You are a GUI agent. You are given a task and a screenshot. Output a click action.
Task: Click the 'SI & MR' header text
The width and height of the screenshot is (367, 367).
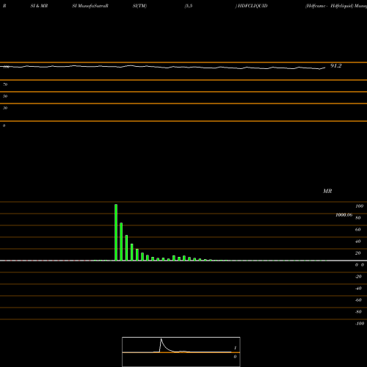39,6
